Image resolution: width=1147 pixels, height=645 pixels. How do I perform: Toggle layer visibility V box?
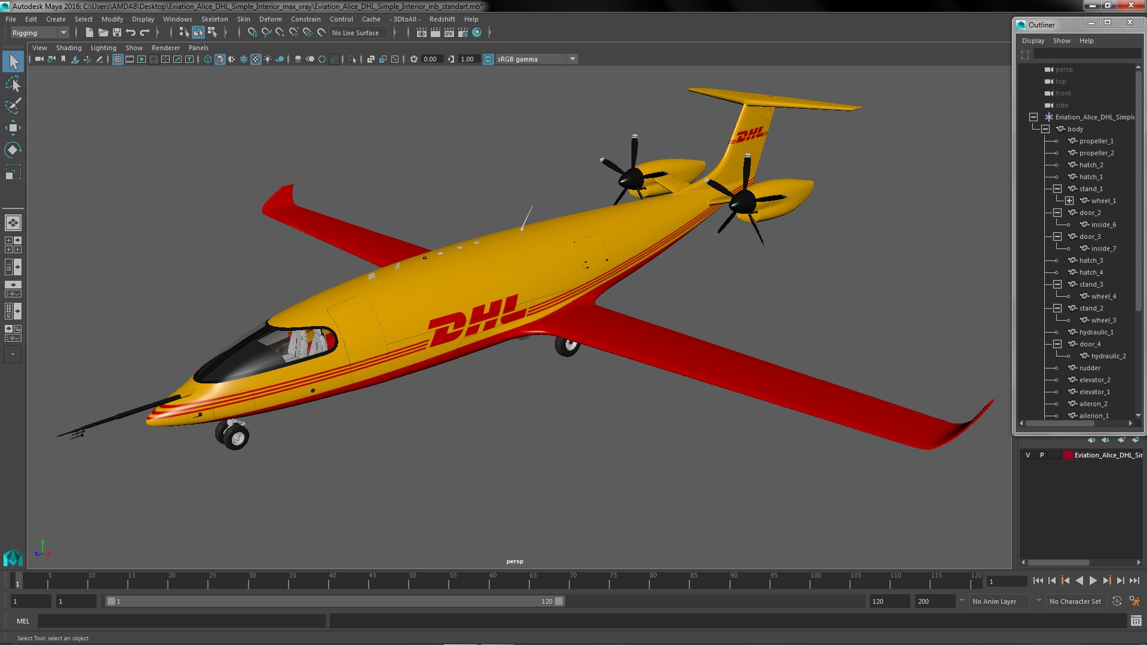coord(1028,455)
